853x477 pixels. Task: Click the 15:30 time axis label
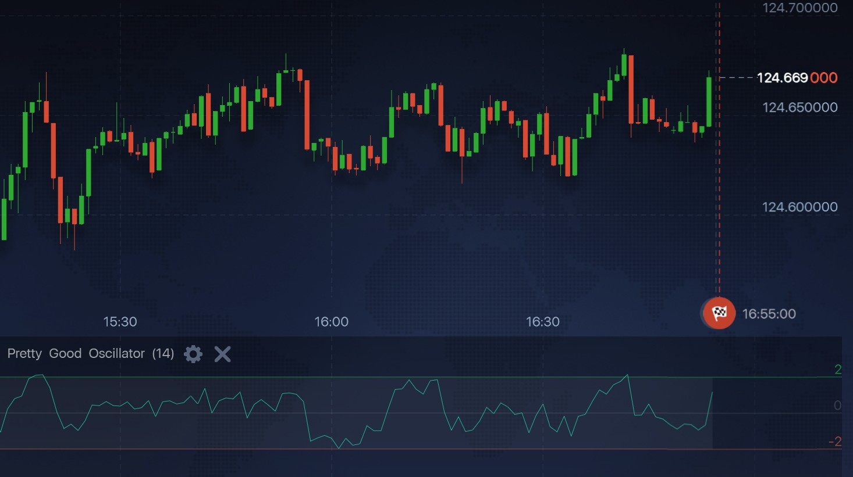(x=120, y=322)
